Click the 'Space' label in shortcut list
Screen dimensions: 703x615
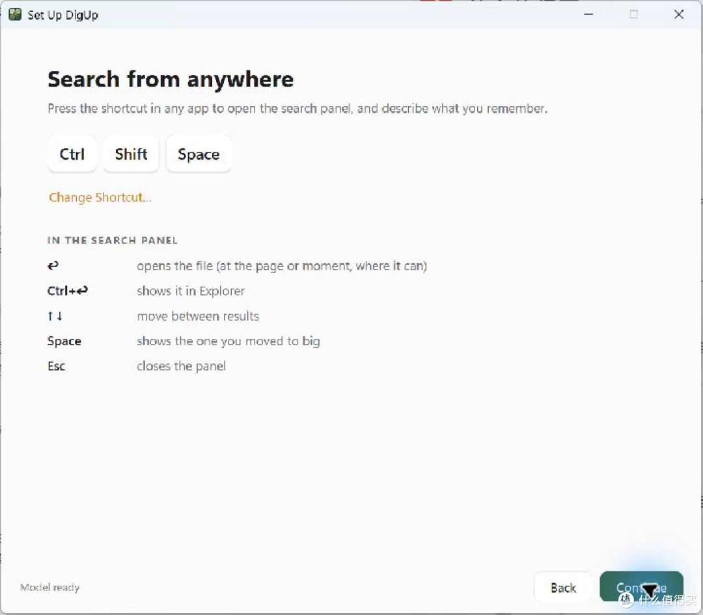tap(64, 341)
